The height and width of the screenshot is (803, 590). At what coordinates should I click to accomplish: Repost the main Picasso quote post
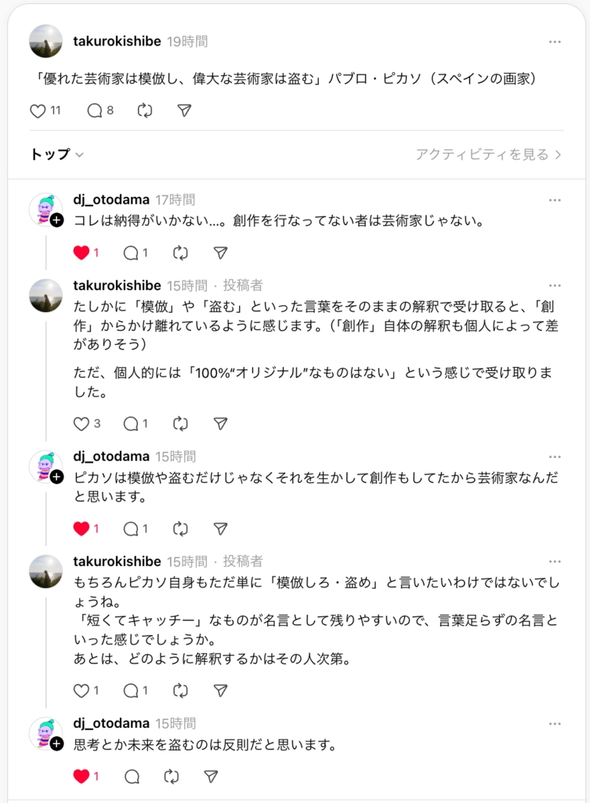click(x=144, y=111)
